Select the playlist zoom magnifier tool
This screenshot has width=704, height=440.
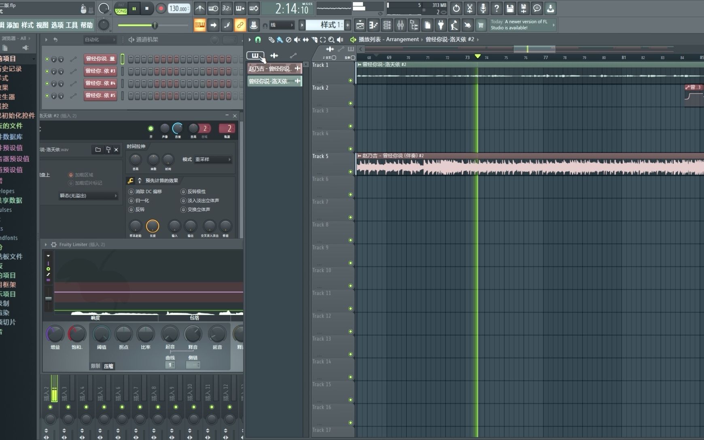(331, 40)
